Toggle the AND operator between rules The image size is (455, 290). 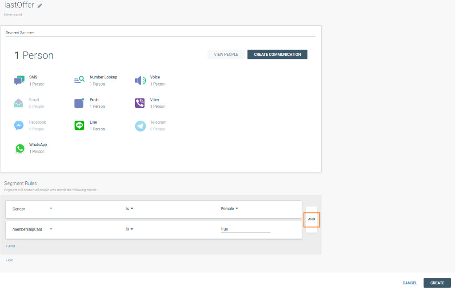click(x=311, y=219)
